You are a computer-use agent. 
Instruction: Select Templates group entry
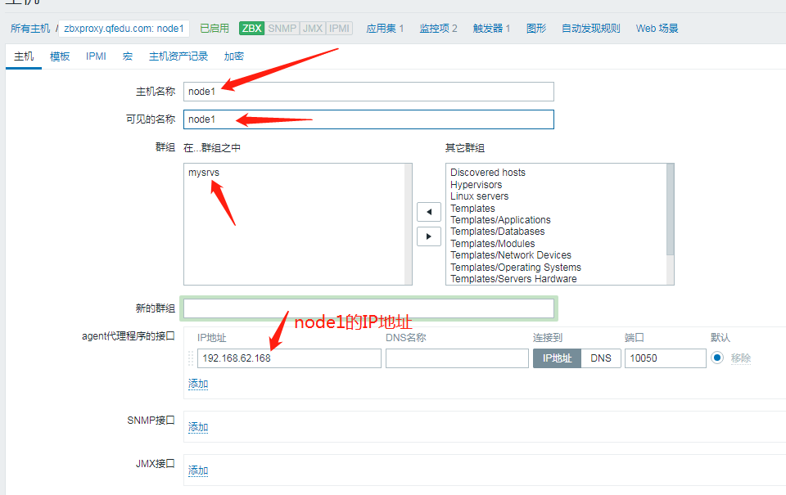[x=472, y=208]
